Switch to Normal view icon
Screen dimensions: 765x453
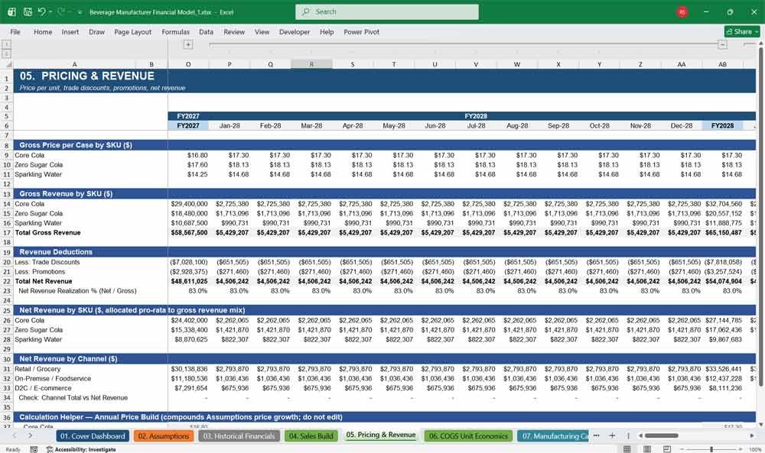tap(627, 448)
